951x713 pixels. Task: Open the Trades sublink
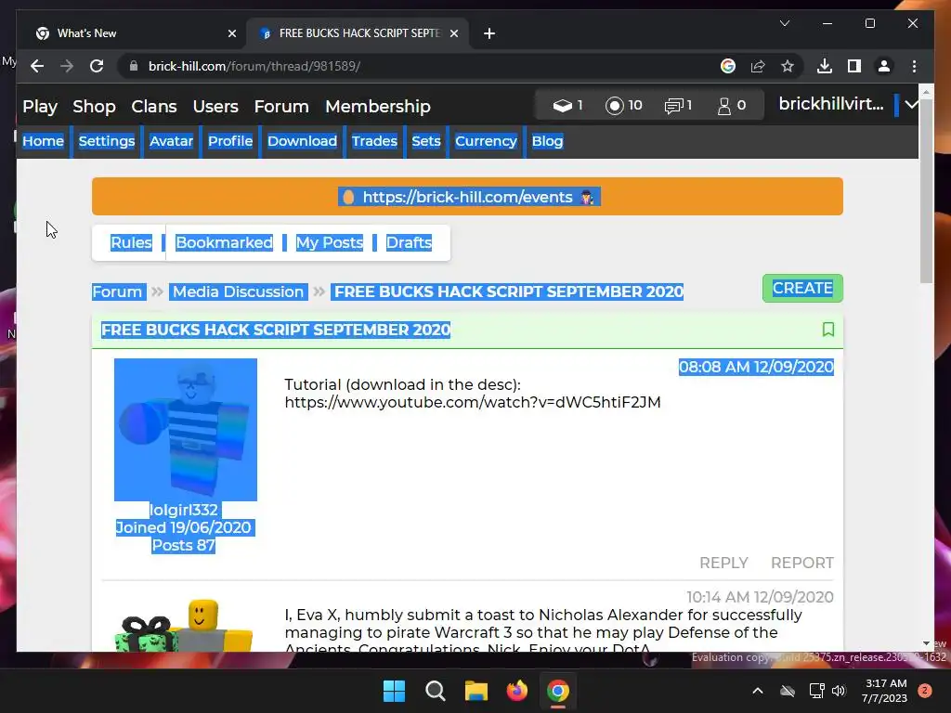374,141
